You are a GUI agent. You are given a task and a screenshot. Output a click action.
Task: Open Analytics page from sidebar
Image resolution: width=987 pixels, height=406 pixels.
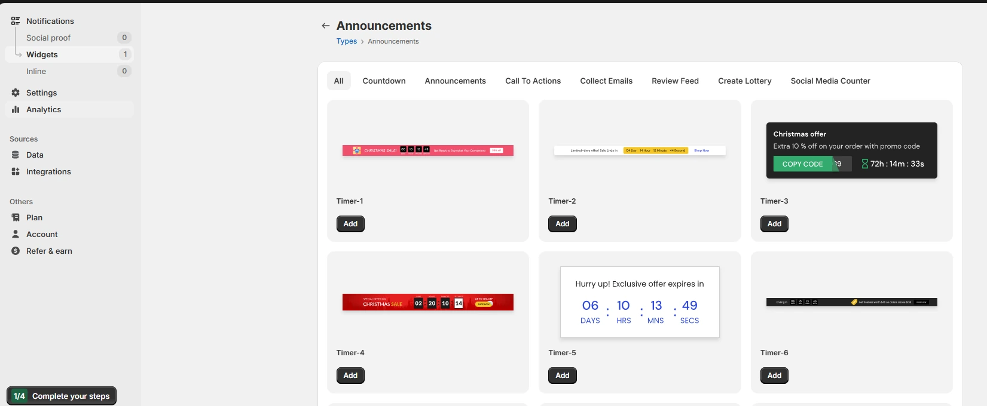point(44,109)
